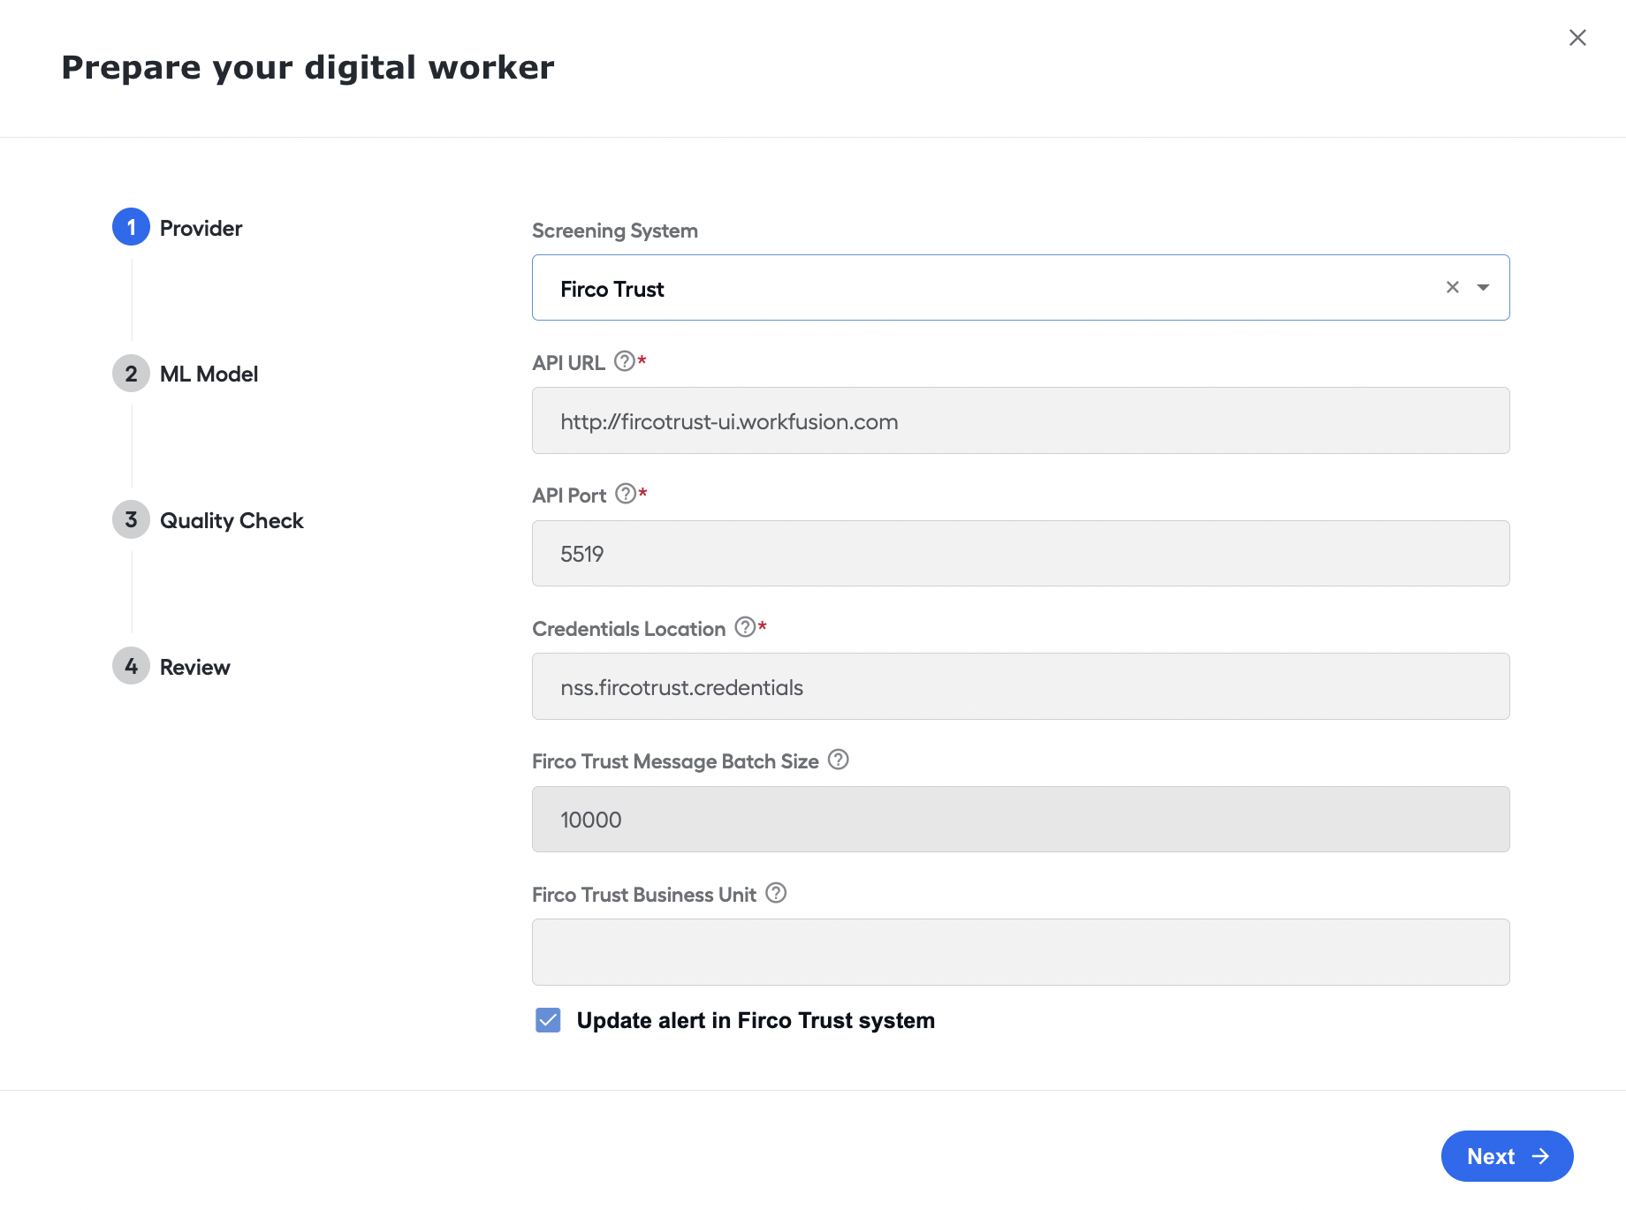1626x1210 pixels.
Task: Clear the Firco Trust screening system selection
Action: click(x=1452, y=287)
